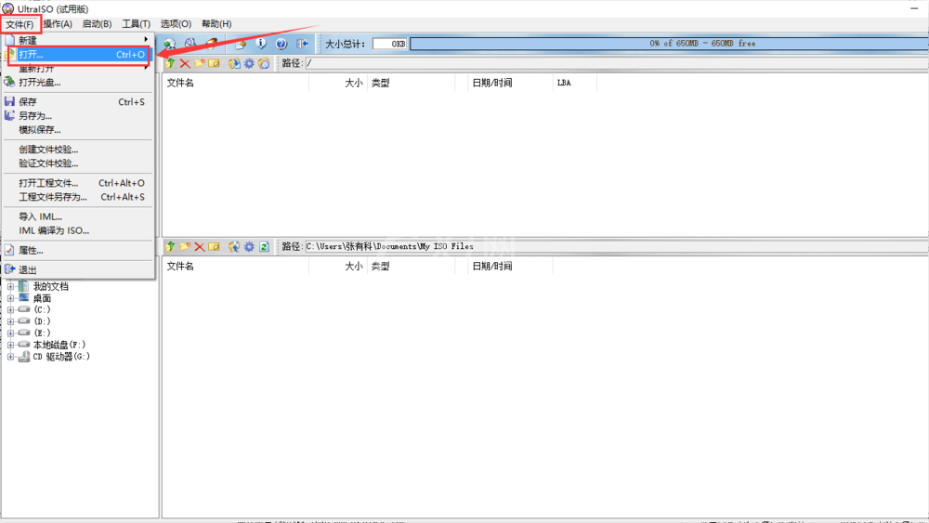929x523 pixels.
Task: Expand the (C:) drive node
Action: (10, 309)
